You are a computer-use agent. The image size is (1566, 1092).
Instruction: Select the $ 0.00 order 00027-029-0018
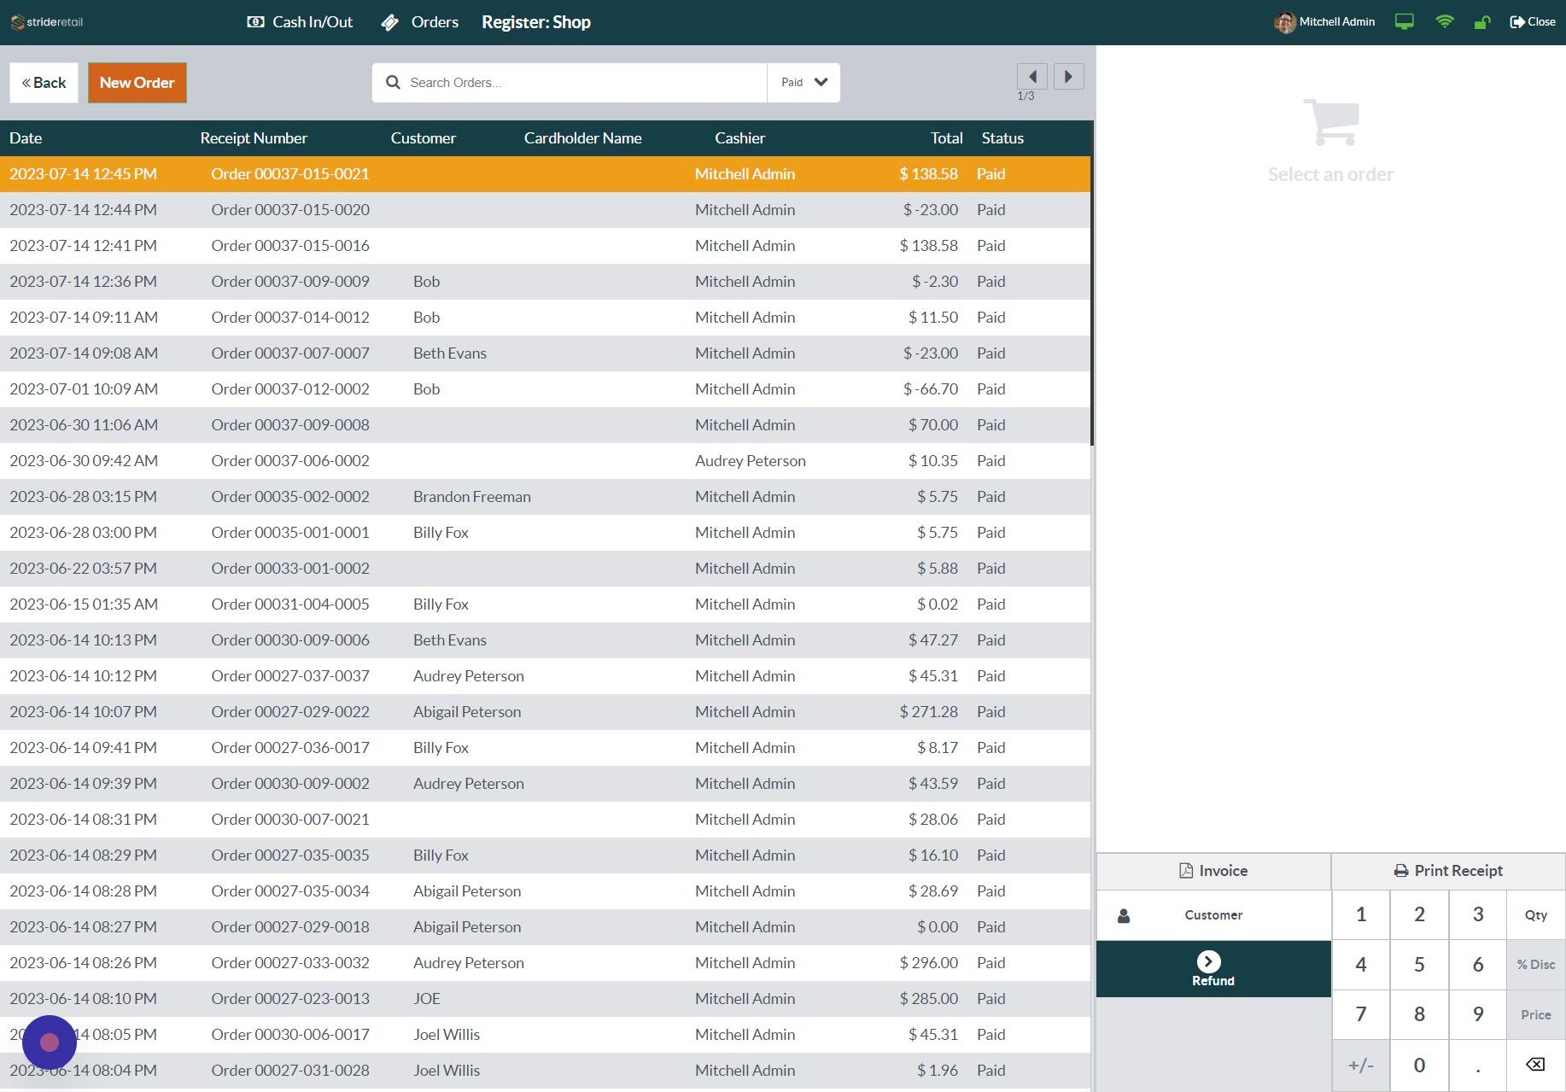point(545,927)
